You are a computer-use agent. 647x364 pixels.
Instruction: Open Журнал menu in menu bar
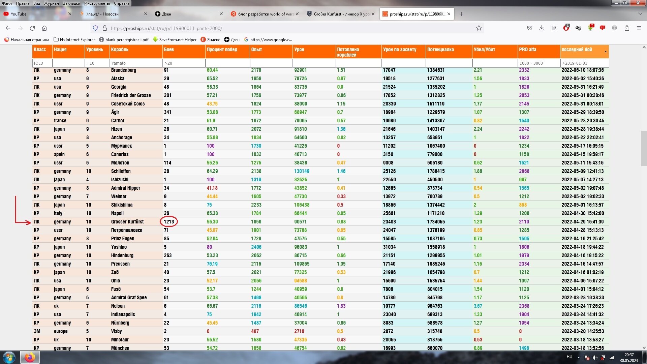pyautogui.click(x=51, y=3)
